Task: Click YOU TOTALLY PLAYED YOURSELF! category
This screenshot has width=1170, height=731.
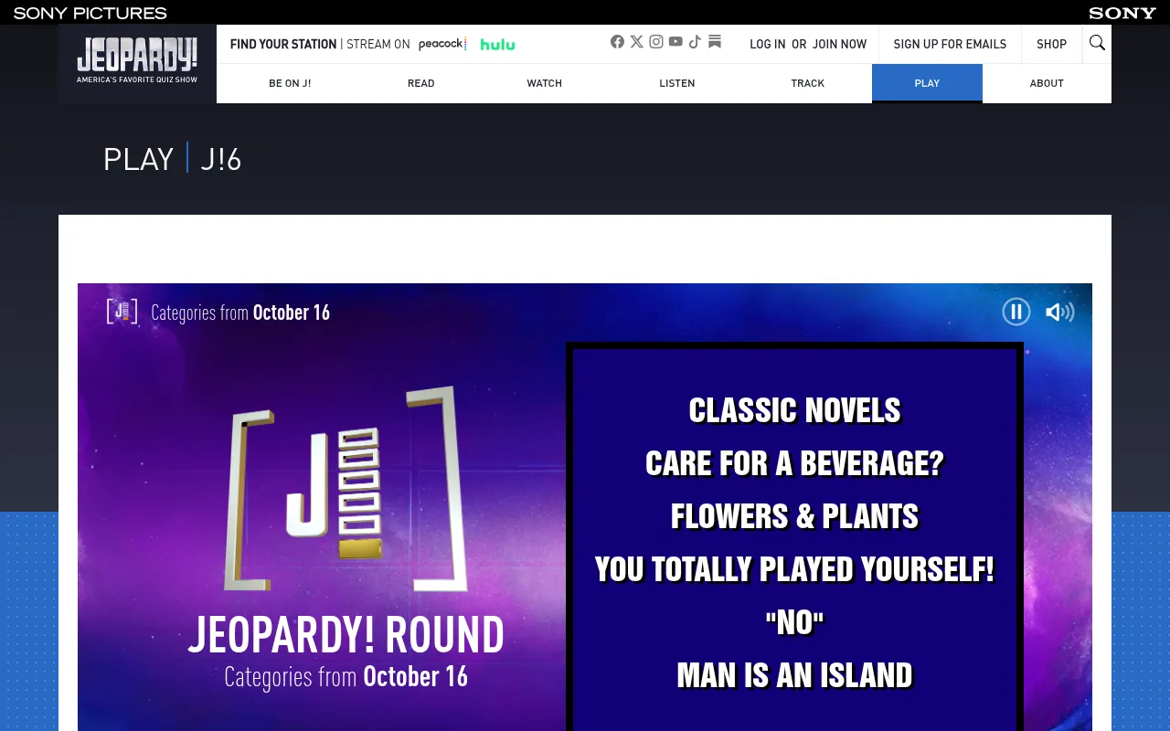Action: tap(795, 569)
